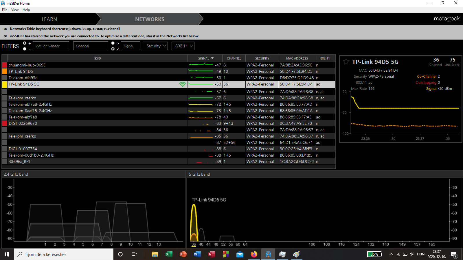Click MAC address 64:D1:54:AE:C6:71
Screen dimensions: 463x260
point(296,142)
